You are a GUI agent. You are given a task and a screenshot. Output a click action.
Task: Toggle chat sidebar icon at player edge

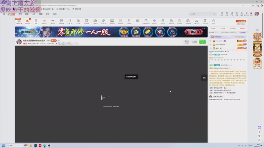204,78
